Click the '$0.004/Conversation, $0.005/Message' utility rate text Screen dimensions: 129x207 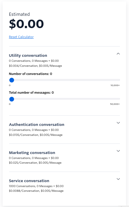[35, 66]
